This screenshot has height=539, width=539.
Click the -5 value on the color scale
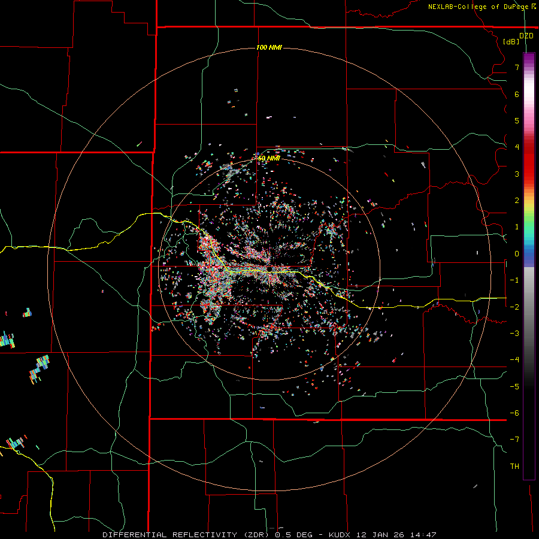[x=514, y=386]
